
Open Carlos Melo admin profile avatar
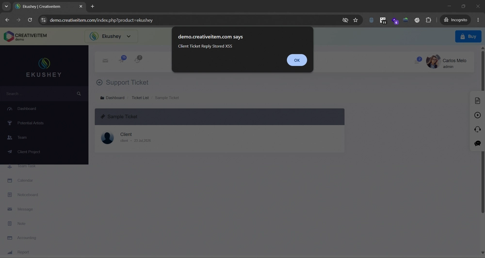[433, 62]
